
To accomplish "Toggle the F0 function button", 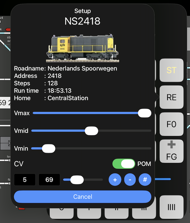I will 171,124.
